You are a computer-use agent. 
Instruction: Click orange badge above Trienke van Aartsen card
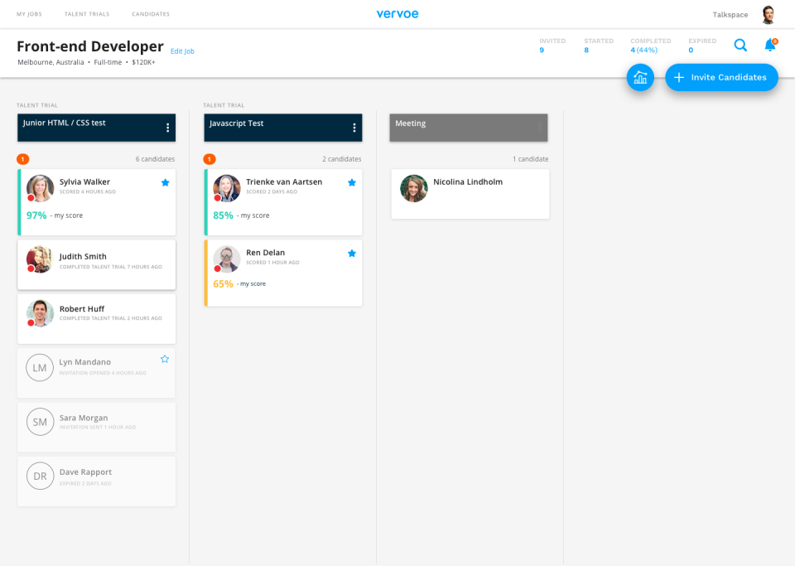(210, 159)
